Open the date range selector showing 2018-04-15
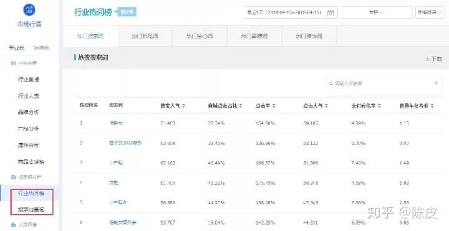 tap(290, 12)
